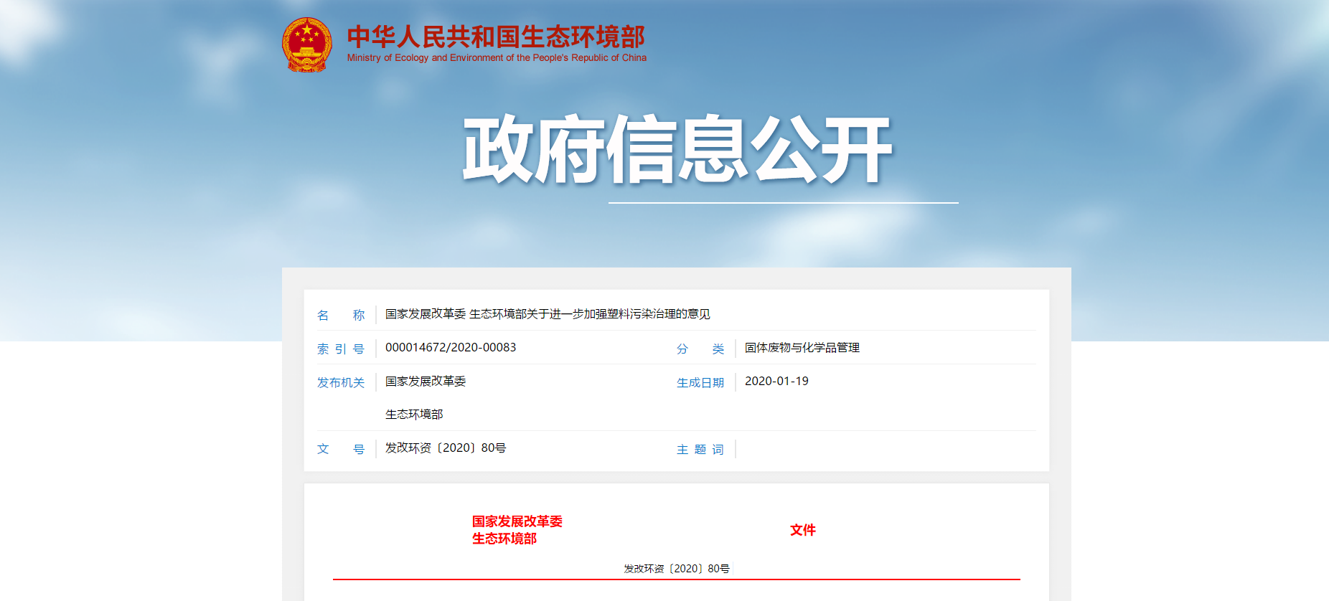Click the 分类 field label
The image size is (1329, 601).
pos(700,349)
